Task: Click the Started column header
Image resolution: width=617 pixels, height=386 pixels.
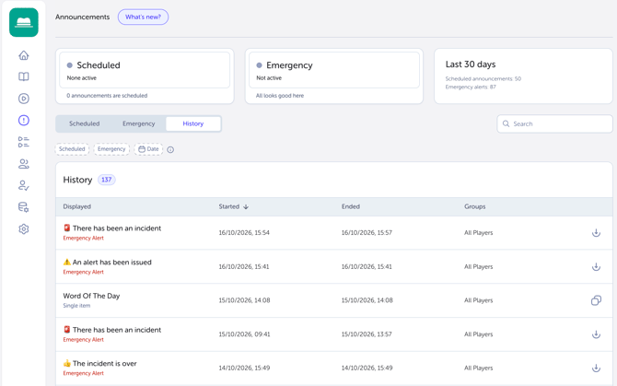Action: click(229, 206)
